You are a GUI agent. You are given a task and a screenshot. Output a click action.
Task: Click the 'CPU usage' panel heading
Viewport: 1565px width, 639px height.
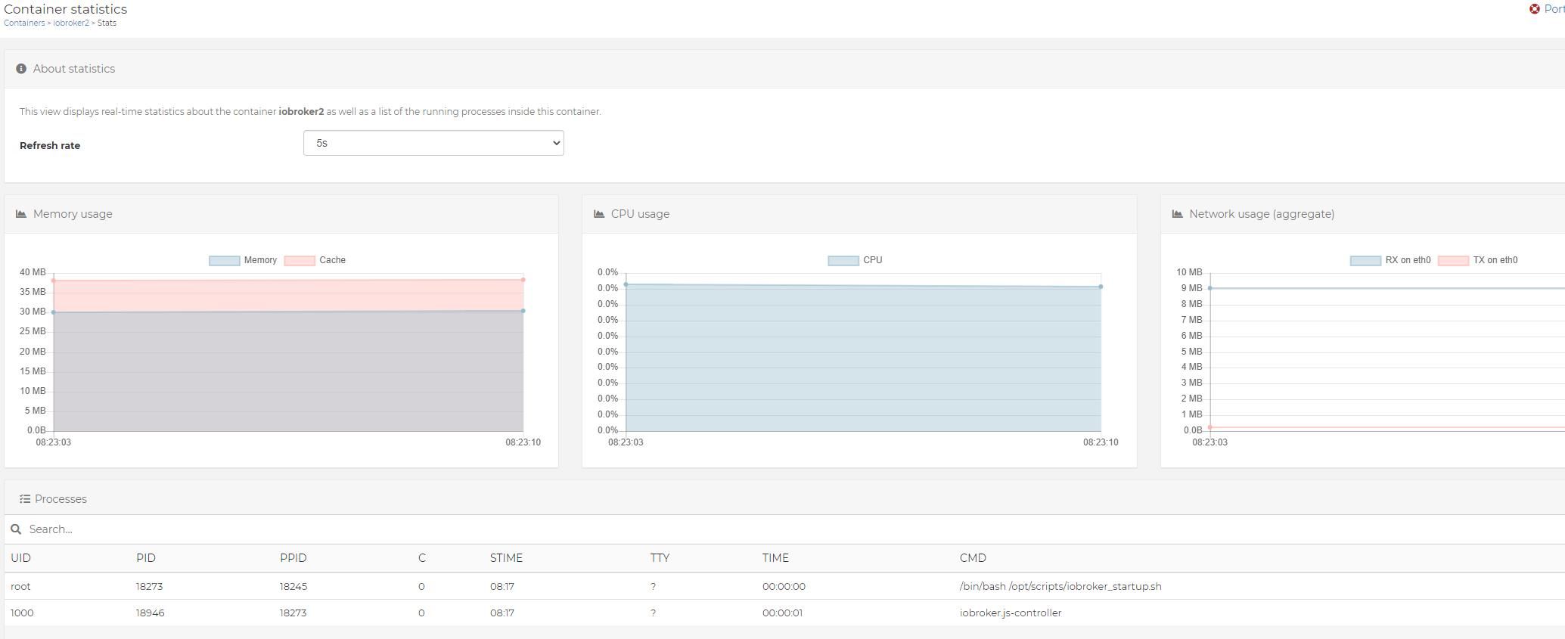tap(640, 214)
